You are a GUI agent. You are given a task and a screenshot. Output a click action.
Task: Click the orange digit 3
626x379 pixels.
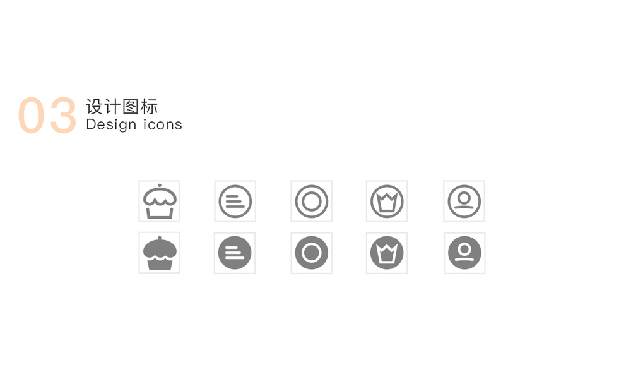[62, 116]
